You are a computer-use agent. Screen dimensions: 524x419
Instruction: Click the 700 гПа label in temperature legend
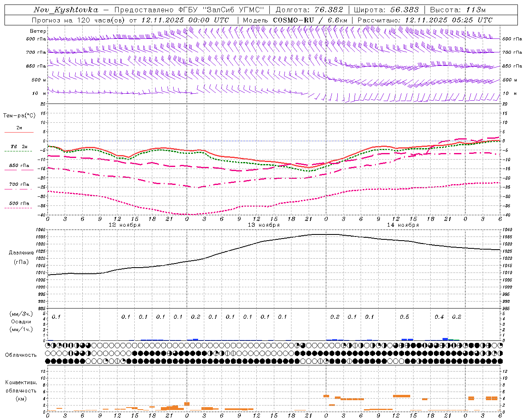(19, 185)
